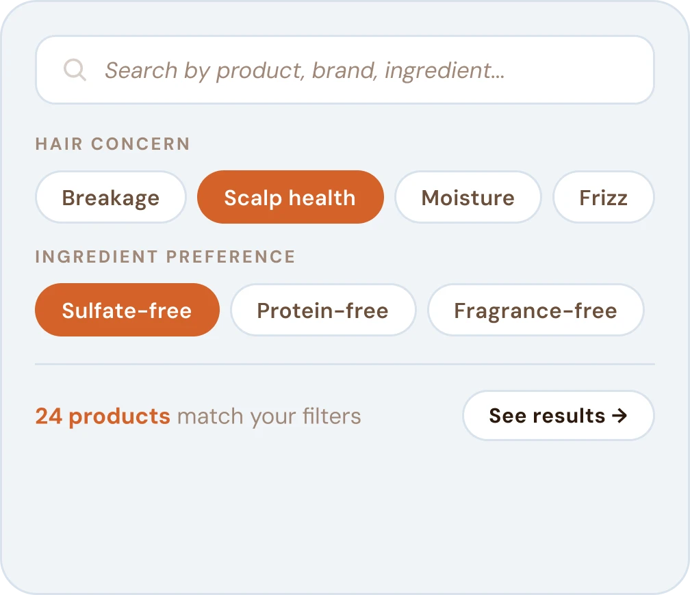Click the arrow icon inside See results
Viewport: 690px width, 595px height.
[x=622, y=415]
